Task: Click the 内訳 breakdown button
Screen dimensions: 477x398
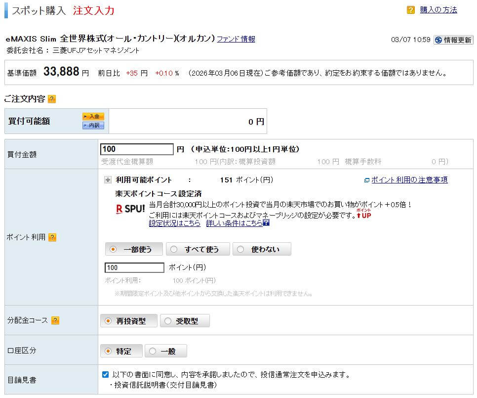Action: [93, 125]
